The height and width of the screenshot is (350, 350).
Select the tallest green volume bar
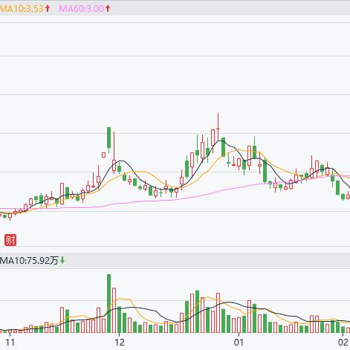coord(108,303)
